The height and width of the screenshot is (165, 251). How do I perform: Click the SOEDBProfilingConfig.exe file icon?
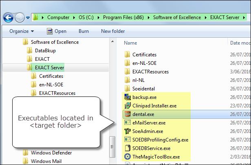[x=128, y=139]
